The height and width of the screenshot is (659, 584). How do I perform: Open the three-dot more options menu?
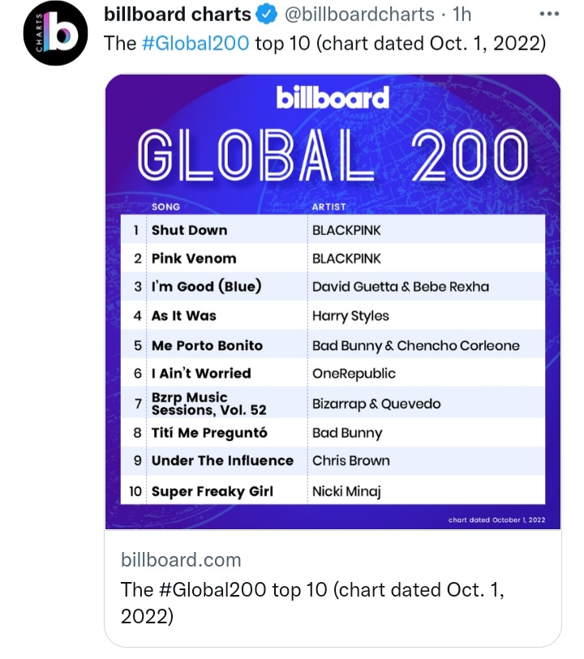(x=548, y=15)
